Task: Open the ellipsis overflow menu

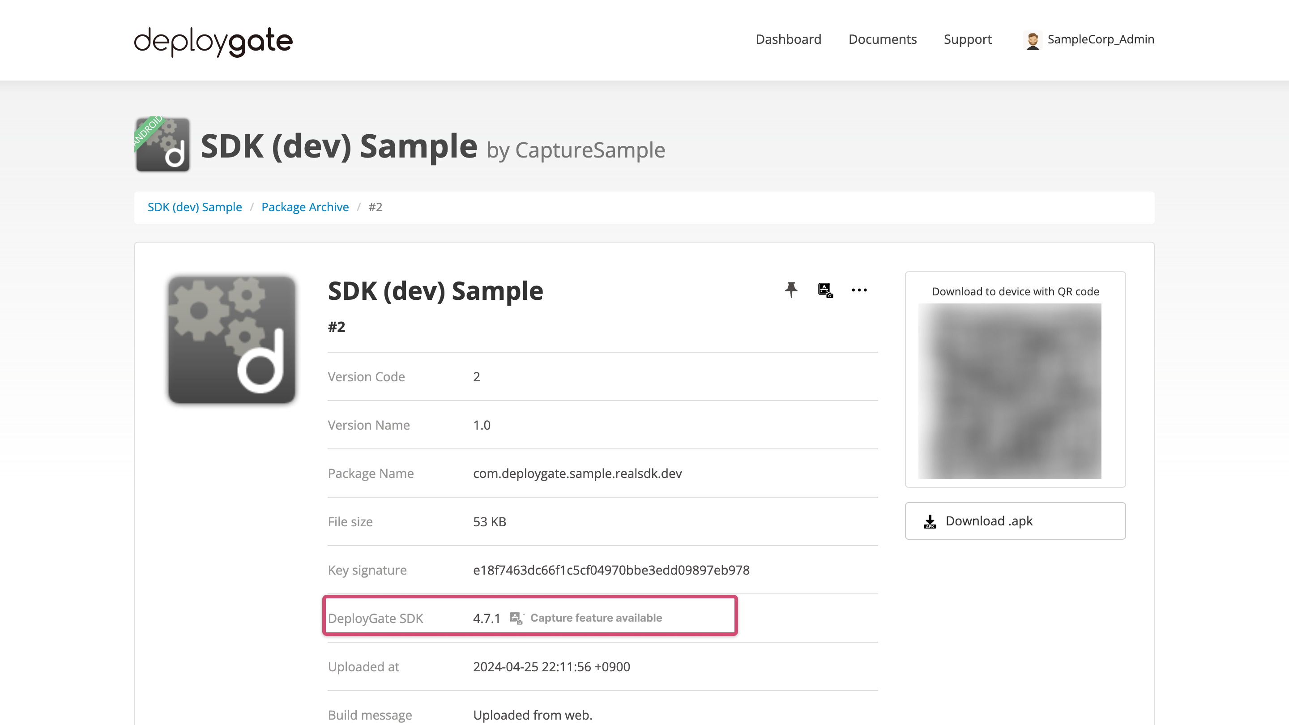Action: pos(859,290)
